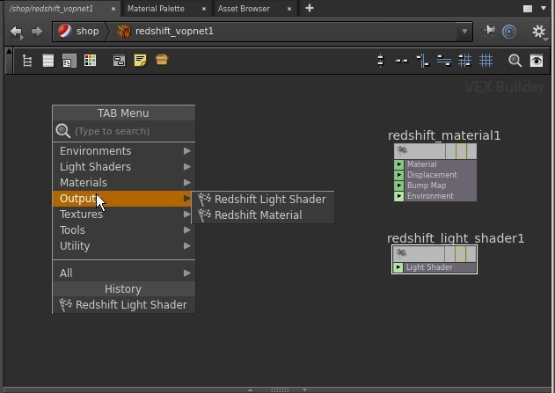Close the Asset Browser tab
Screen dimensions: 555x393
(x=289, y=9)
